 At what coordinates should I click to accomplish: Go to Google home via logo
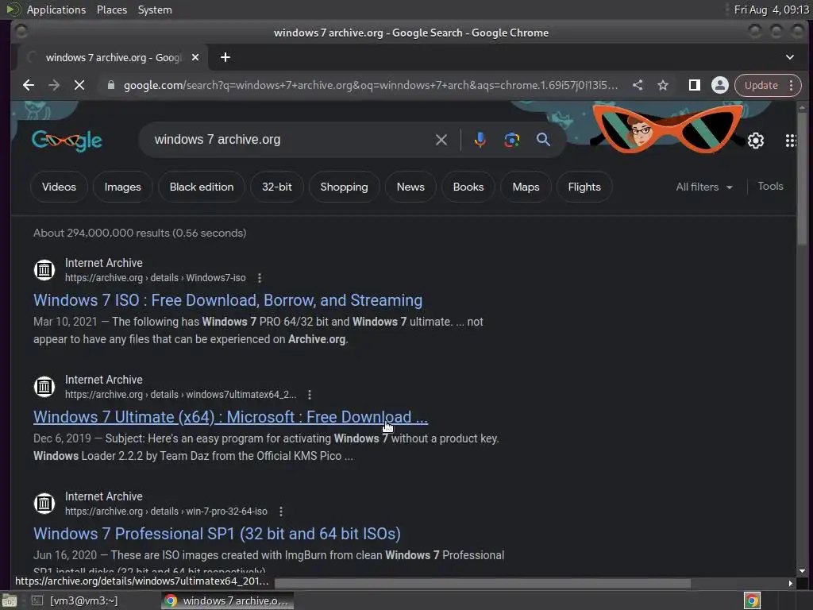coord(67,141)
